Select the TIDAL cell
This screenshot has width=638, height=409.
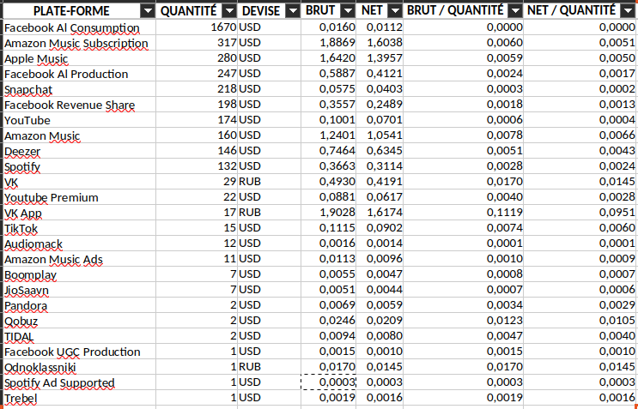pos(79,336)
